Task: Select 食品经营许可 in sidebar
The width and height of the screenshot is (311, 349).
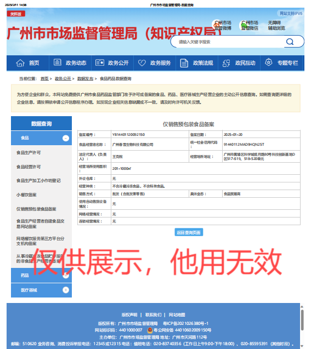Action: (x=29, y=167)
